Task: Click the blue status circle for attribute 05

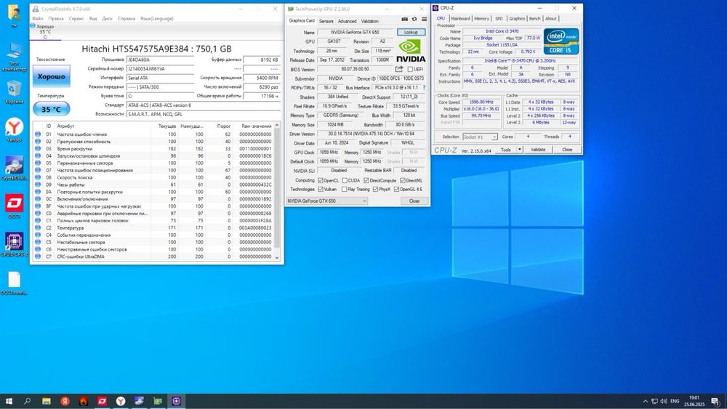Action: [x=38, y=163]
